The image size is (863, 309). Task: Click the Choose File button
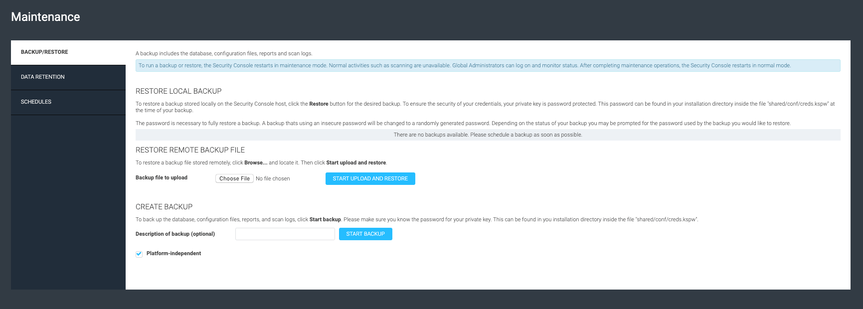234,178
